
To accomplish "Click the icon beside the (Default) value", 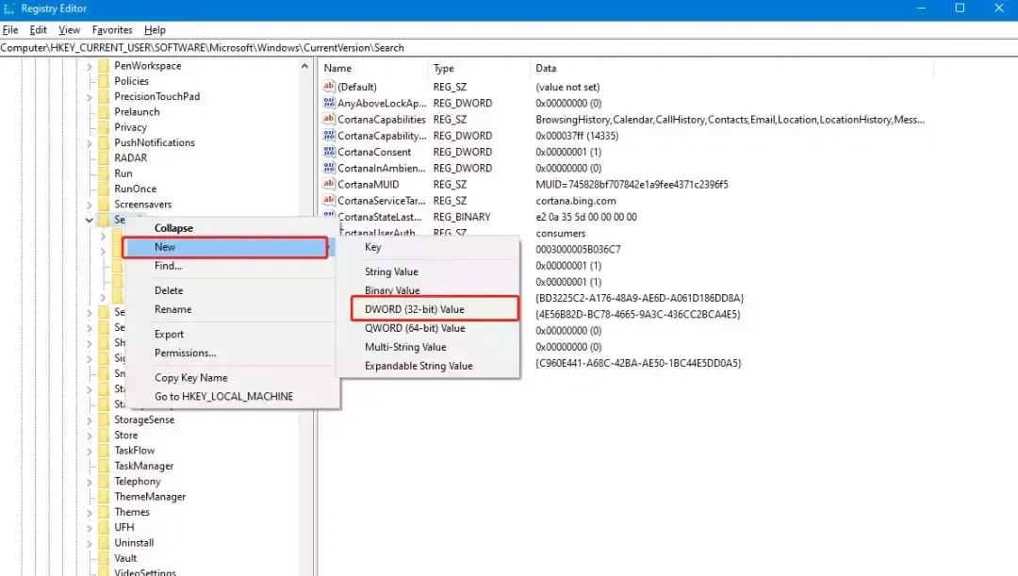I will click(x=329, y=87).
